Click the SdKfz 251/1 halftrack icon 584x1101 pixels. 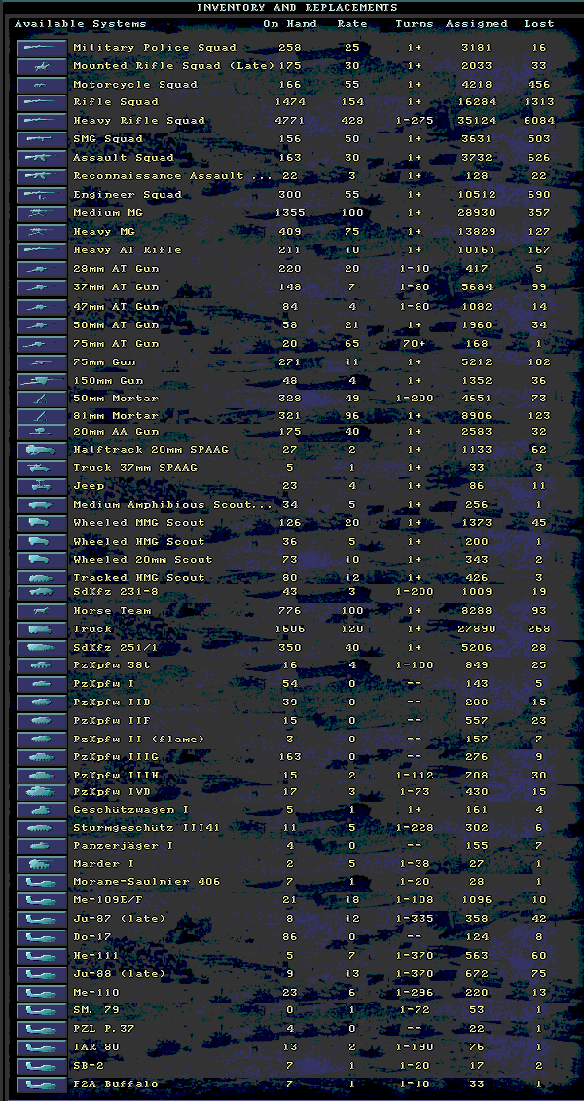coord(42,647)
